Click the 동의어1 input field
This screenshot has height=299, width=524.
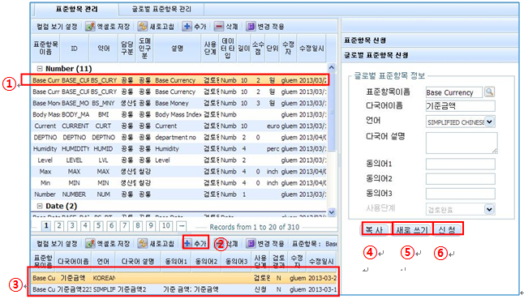coord(460,164)
